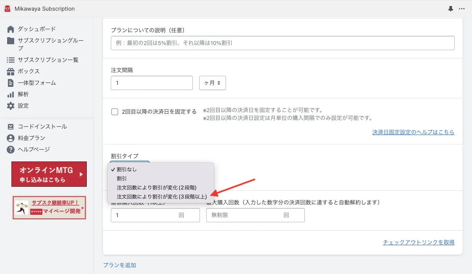
Task: Go to ダッシュボード via its home icon
Action: (11, 29)
